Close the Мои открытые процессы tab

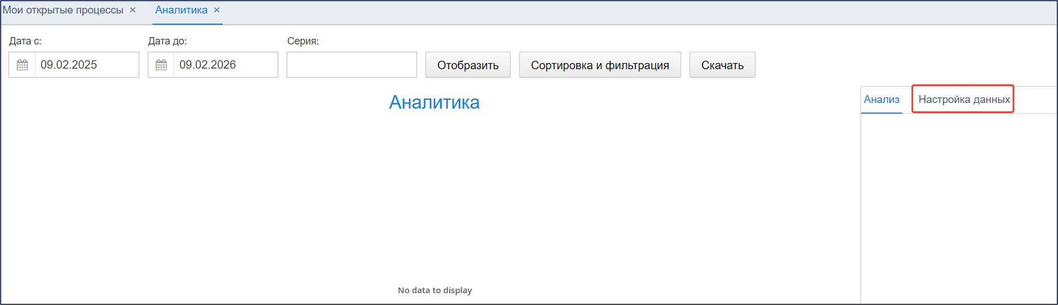(x=133, y=10)
